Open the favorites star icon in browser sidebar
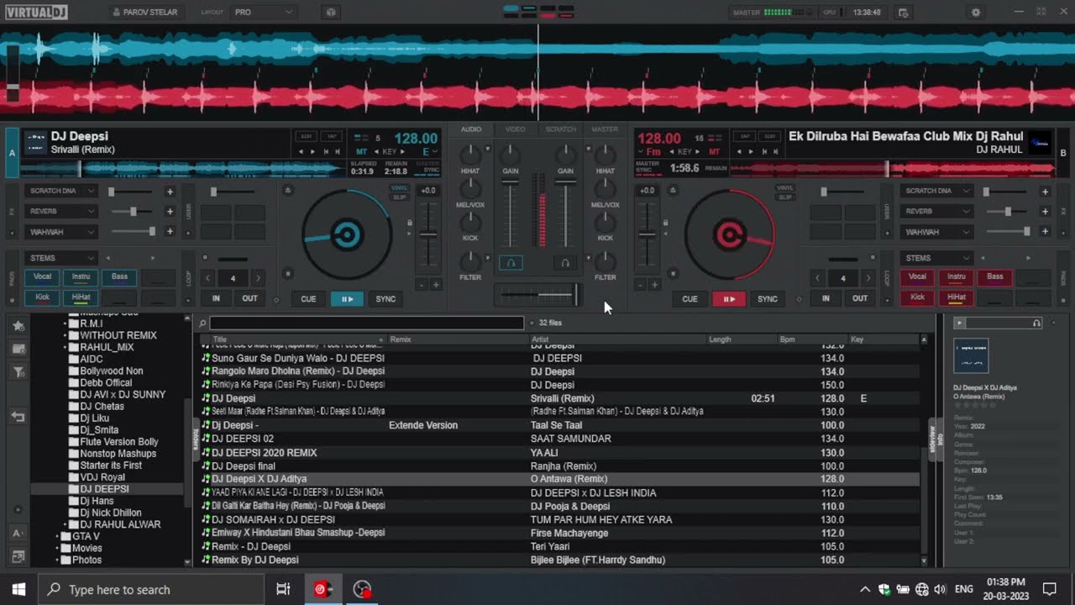Screen dimensions: 1075x605 coord(18,325)
